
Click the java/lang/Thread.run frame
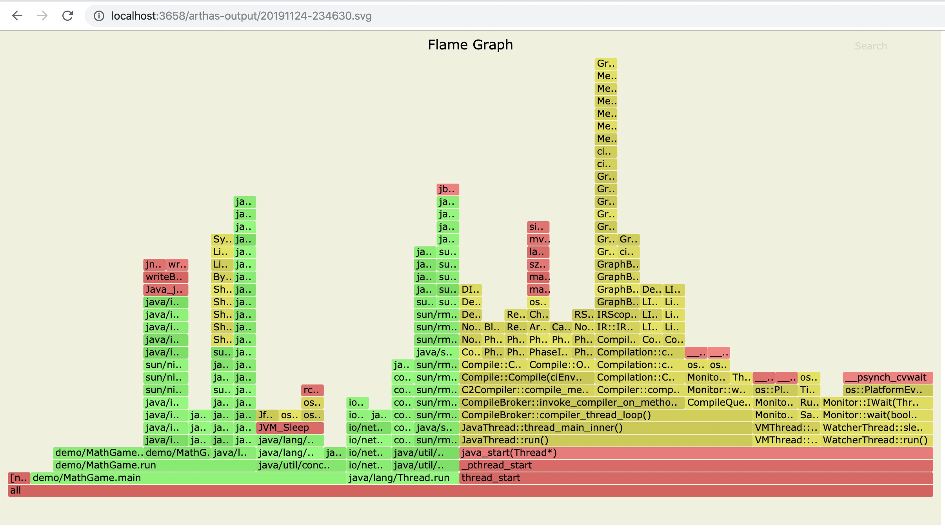pos(402,478)
